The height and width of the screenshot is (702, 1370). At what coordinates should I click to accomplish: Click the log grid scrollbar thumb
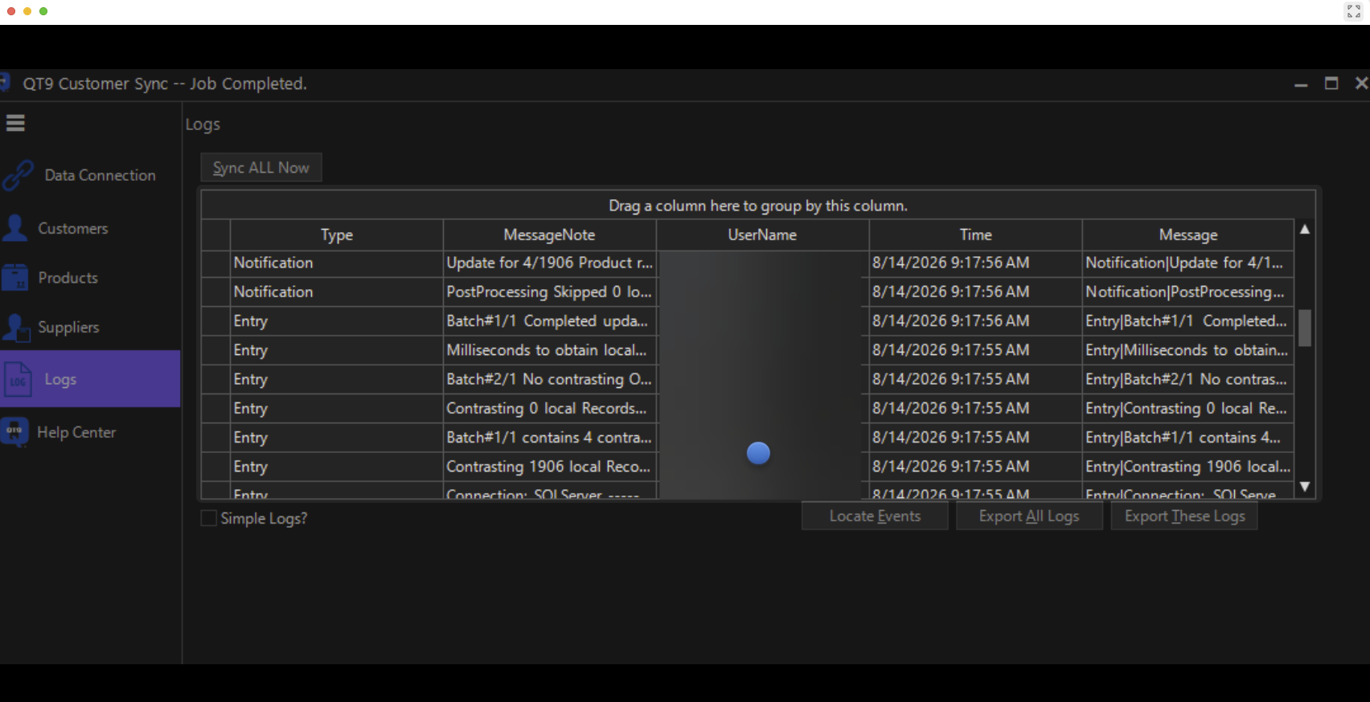point(1305,328)
